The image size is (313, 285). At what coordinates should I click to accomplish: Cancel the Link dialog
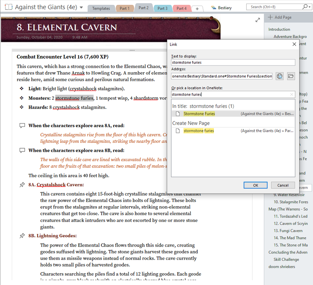coord(283,185)
